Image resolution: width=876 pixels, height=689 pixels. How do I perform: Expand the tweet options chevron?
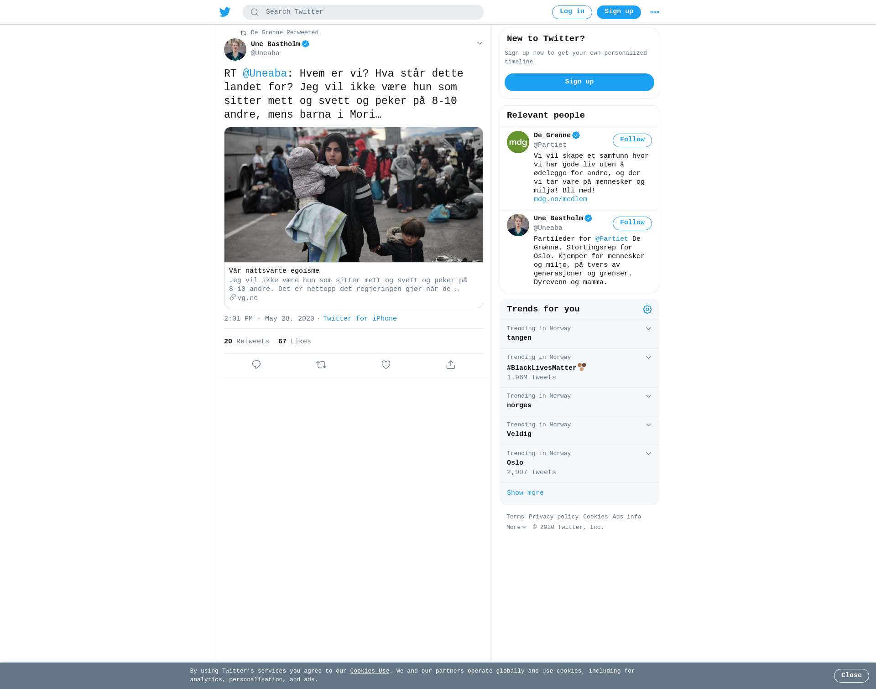(x=480, y=43)
